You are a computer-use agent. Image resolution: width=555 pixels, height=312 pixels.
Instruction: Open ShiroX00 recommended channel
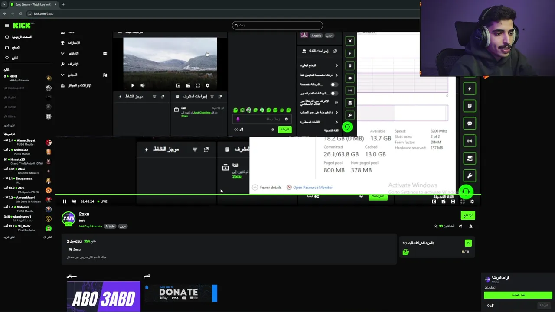click(27, 152)
